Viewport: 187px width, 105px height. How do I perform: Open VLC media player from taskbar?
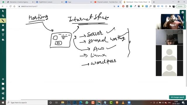point(123,102)
